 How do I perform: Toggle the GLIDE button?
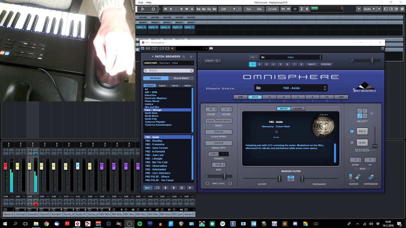[362, 143]
